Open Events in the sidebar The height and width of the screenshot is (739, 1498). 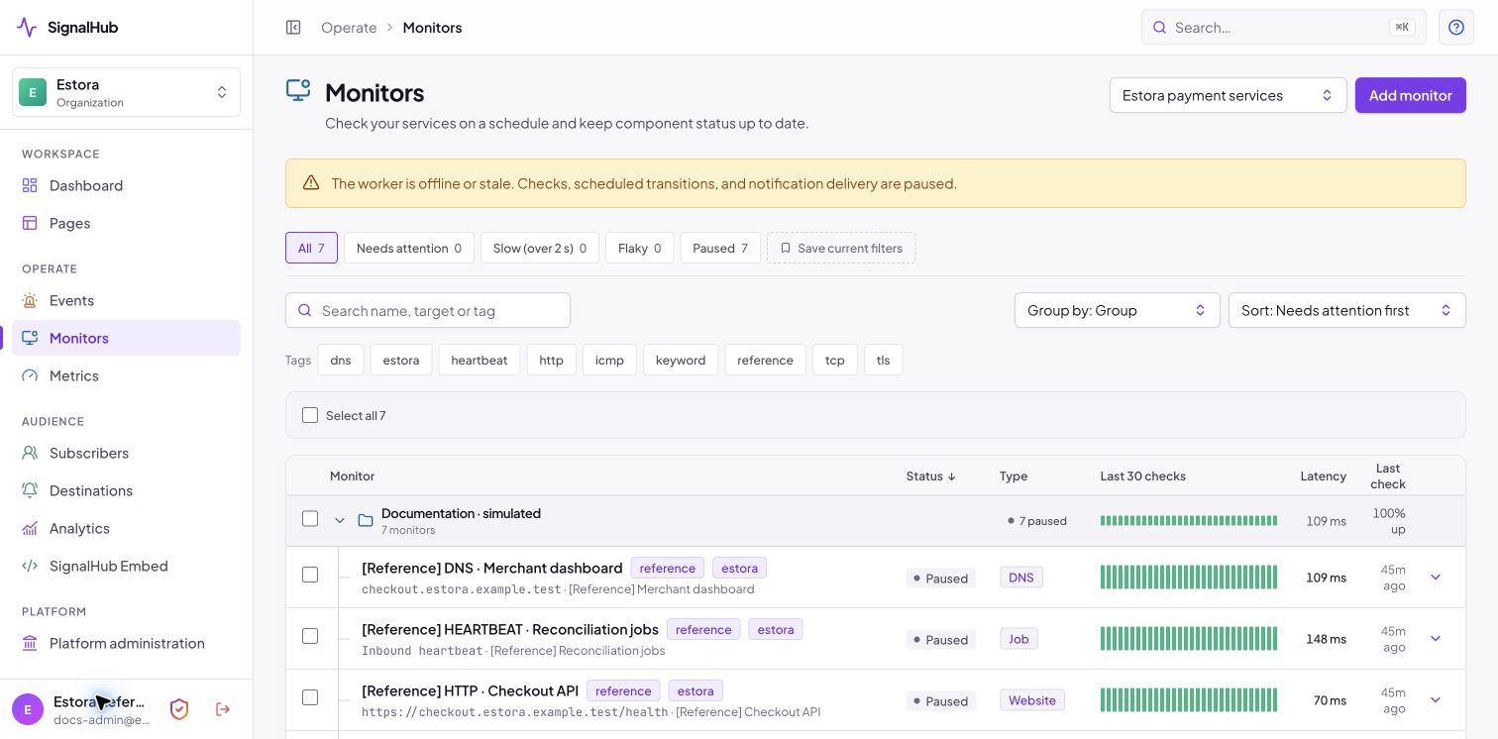tap(126, 301)
